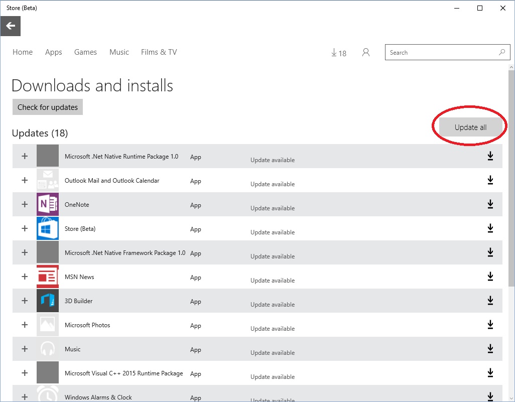This screenshot has height=402, width=515.
Task: Download the Music app update
Action: (x=490, y=348)
